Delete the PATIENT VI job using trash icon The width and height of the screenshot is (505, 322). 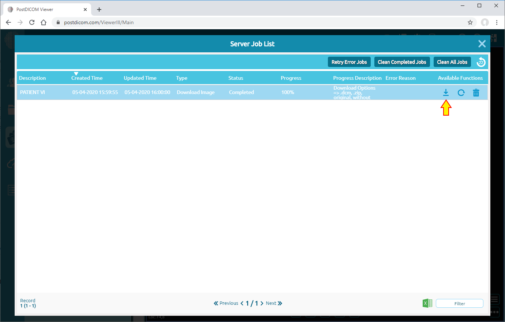pyautogui.click(x=476, y=93)
